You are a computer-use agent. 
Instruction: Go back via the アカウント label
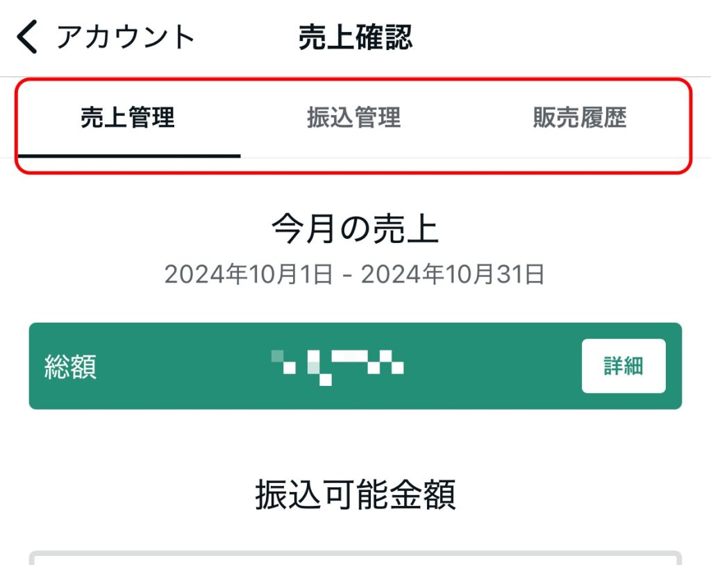pos(126,37)
